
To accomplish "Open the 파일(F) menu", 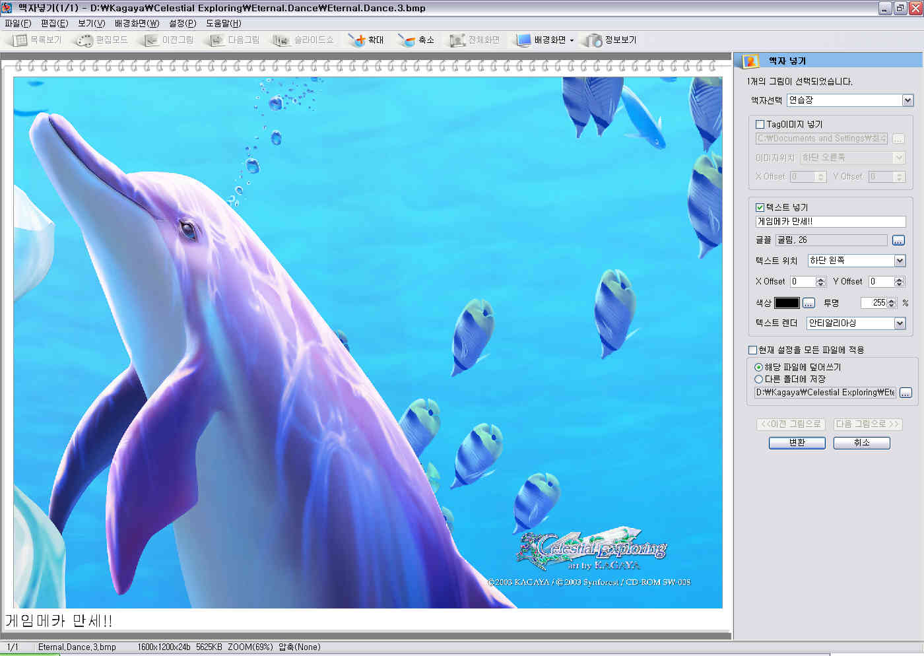I will pos(18,23).
